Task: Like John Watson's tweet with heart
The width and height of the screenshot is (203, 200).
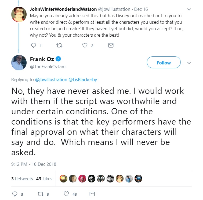Action: pos(85,46)
